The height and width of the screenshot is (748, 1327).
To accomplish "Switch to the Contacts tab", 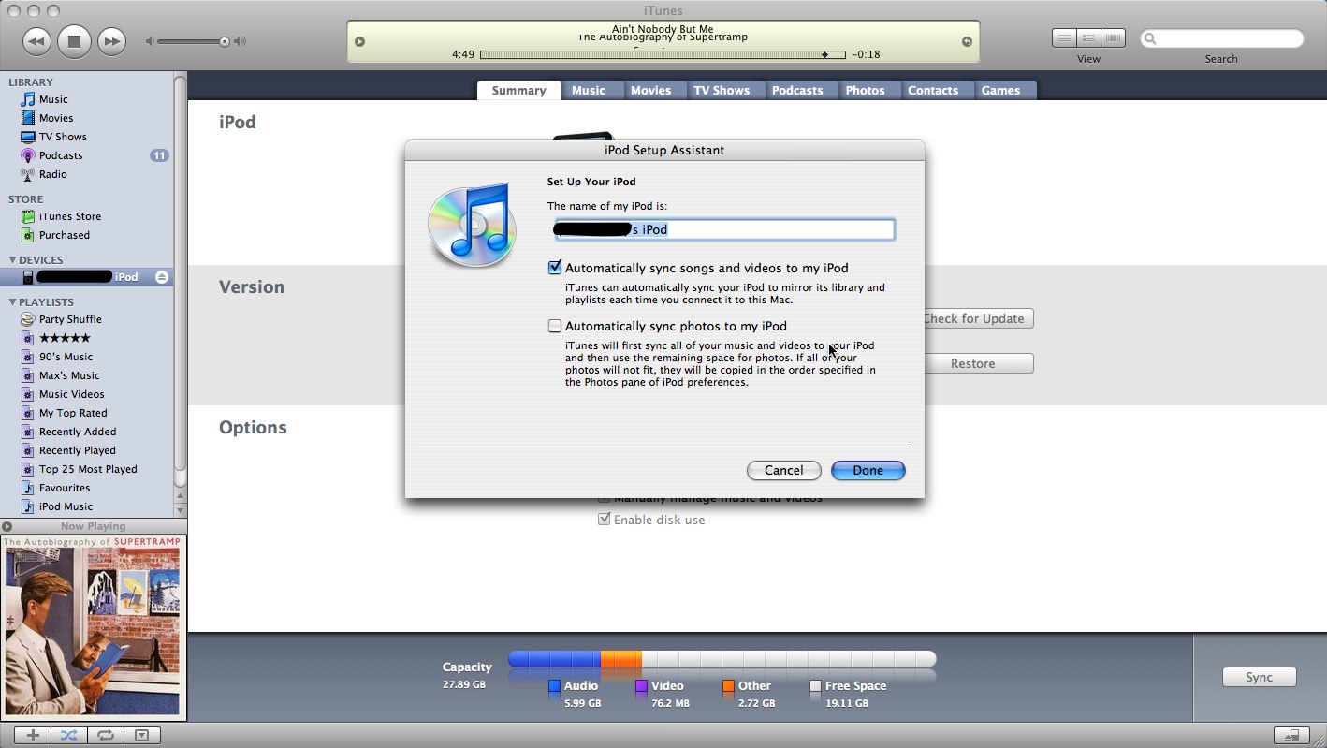I will 933,91.
